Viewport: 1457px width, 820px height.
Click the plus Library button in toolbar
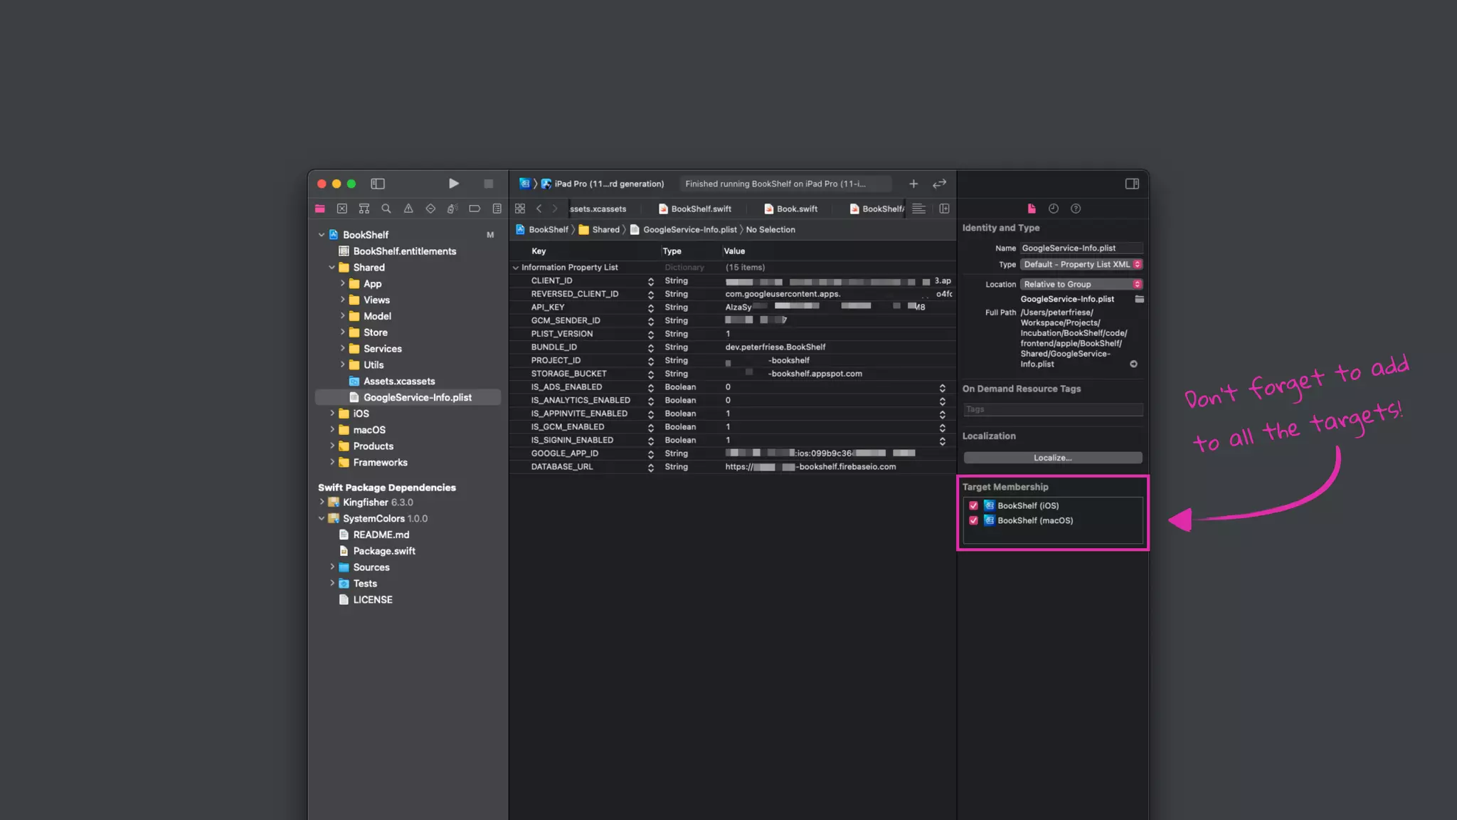(x=913, y=184)
